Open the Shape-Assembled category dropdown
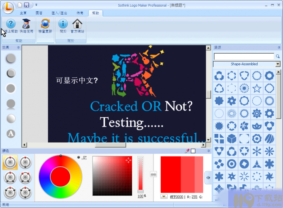 coord(278,64)
